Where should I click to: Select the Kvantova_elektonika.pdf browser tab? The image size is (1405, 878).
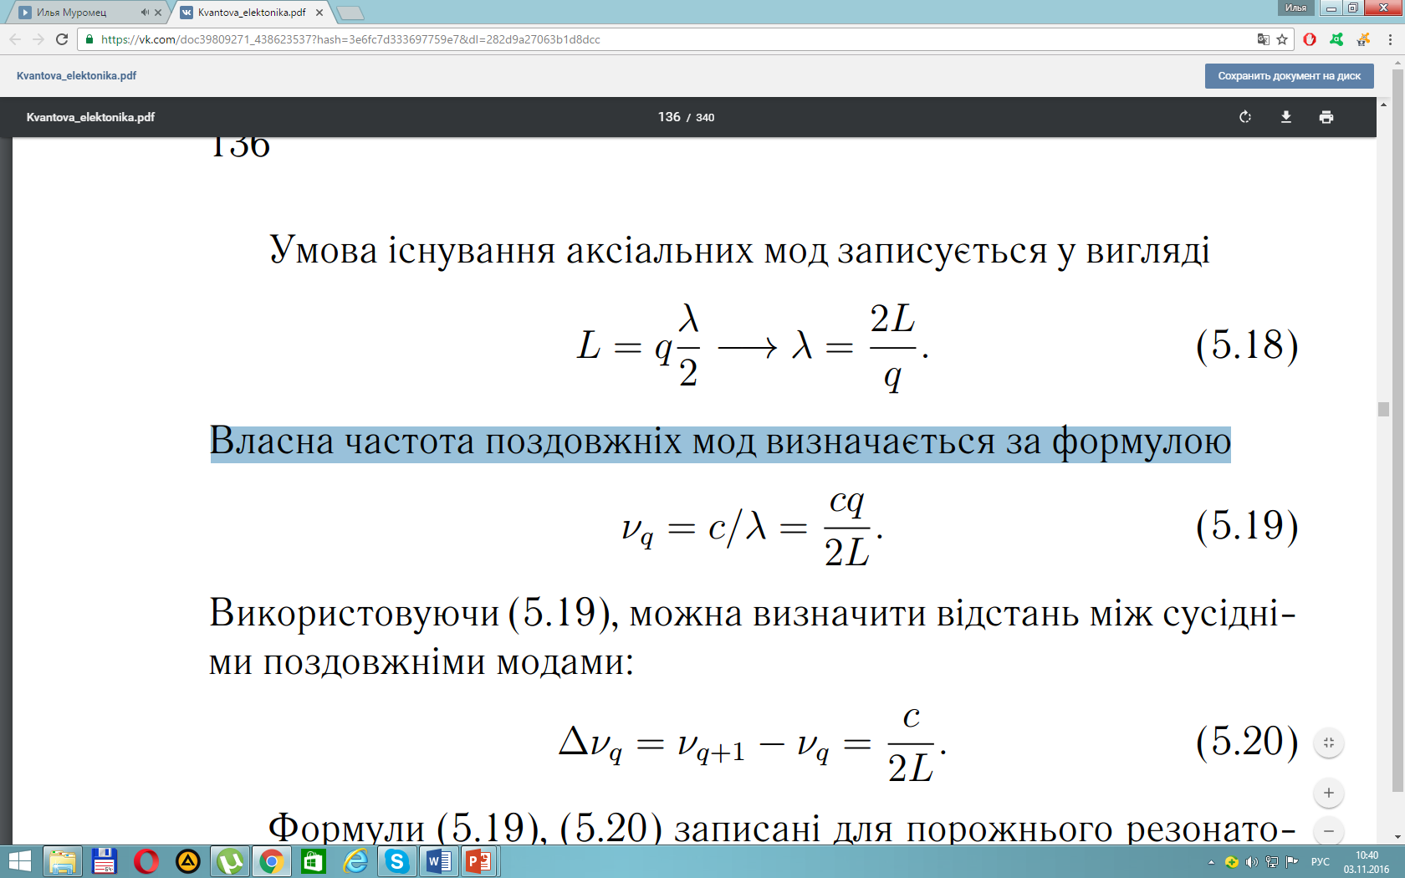coord(252,13)
